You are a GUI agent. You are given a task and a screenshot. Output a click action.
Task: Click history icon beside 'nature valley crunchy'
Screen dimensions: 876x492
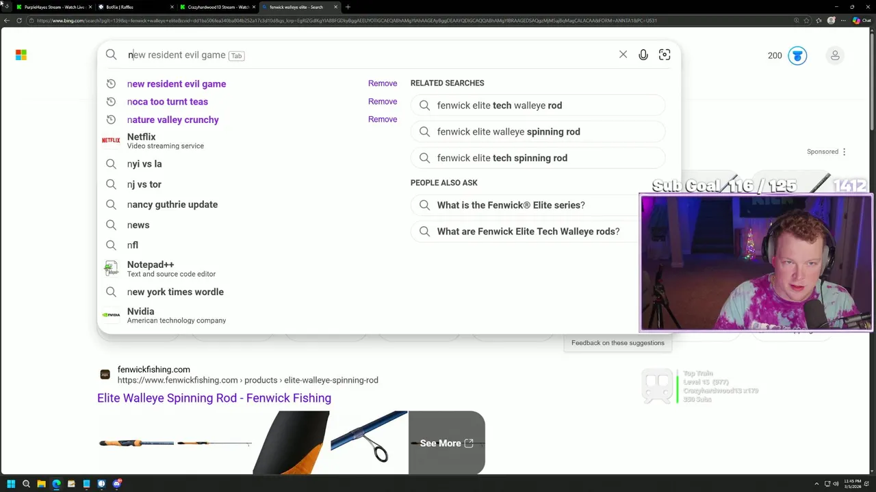coord(111,120)
